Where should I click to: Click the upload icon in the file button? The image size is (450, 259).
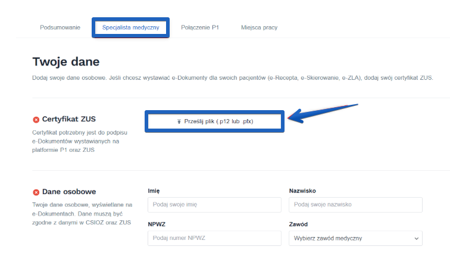pyautogui.click(x=179, y=121)
